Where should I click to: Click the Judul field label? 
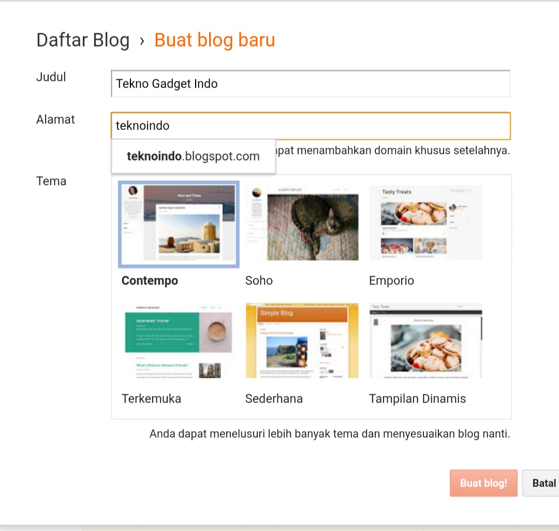click(x=51, y=77)
